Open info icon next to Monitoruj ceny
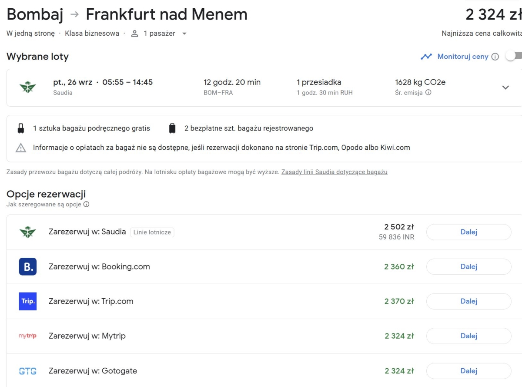The image size is (522, 387). 495,57
